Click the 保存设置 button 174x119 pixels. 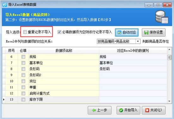153,33
